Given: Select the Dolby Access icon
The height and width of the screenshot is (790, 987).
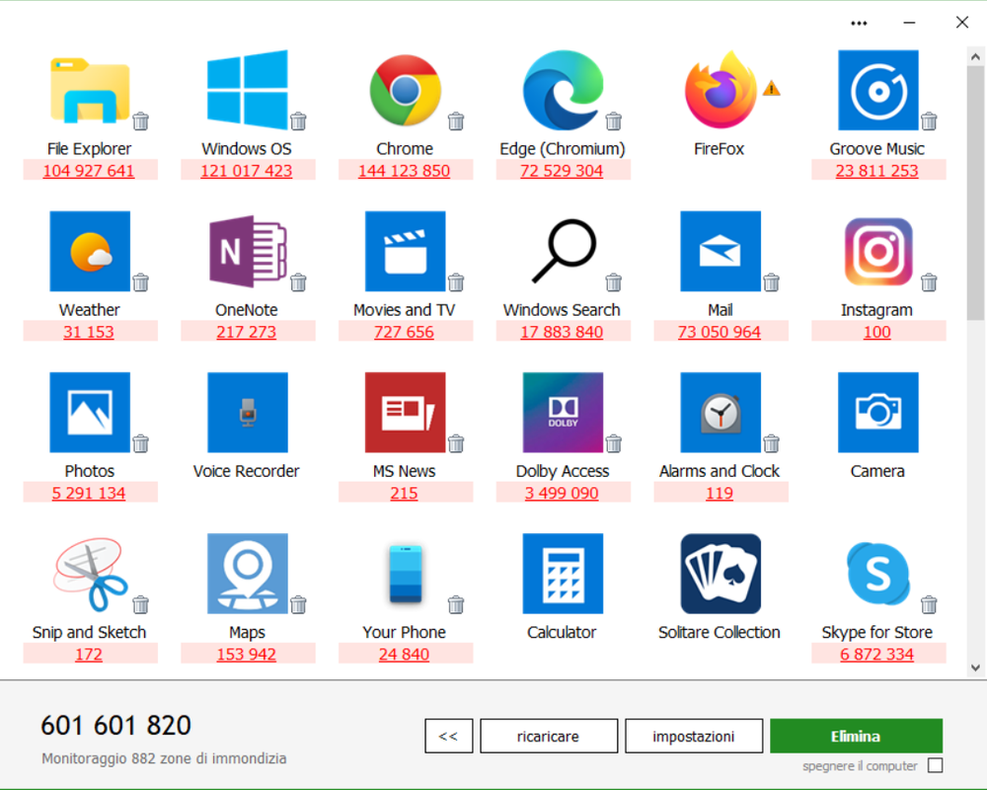Looking at the screenshot, I should click(x=563, y=413).
